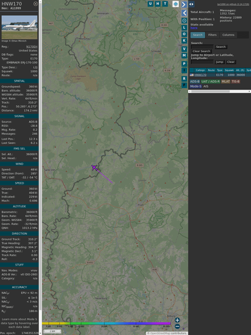Toggle the R map button
251x335 pixels.
tap(184, 79)
